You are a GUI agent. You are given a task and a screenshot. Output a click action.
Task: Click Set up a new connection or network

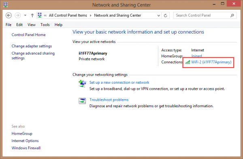[x=119, y=83]
